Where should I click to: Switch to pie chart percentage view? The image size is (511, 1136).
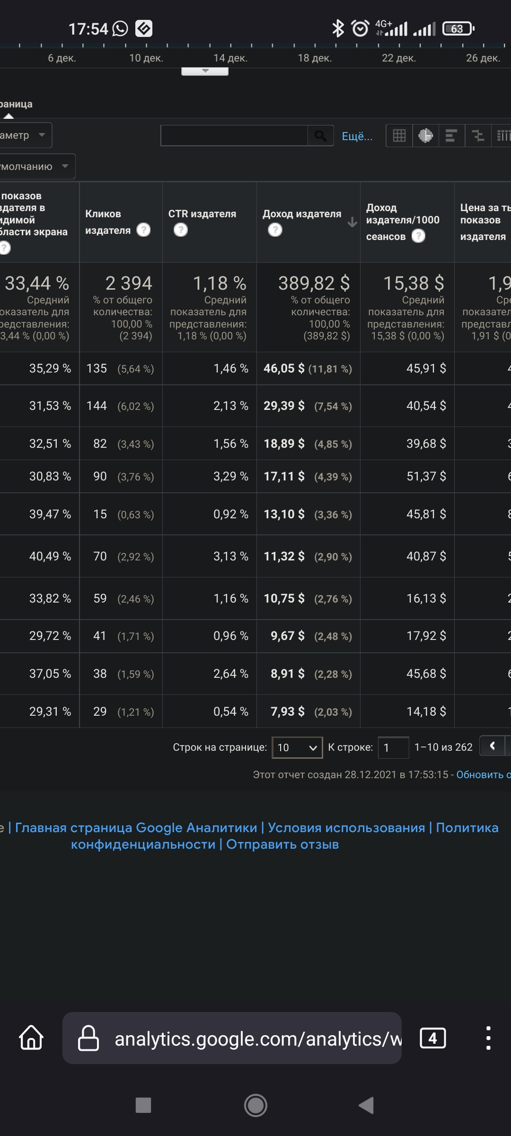tap(425, 136)
